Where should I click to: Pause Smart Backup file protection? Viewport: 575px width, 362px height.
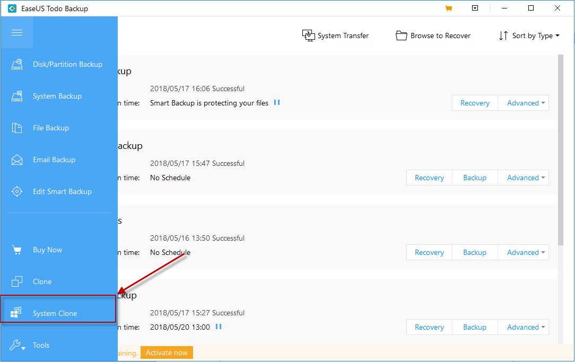point(277,103)
